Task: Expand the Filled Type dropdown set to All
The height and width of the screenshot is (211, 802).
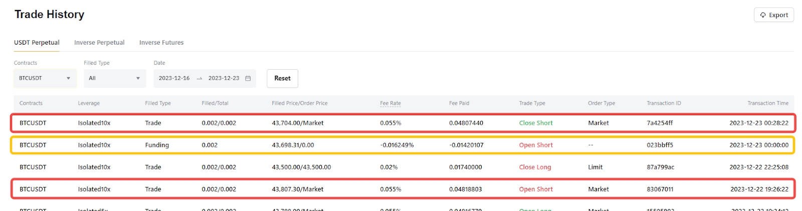Action: (114, 78)
